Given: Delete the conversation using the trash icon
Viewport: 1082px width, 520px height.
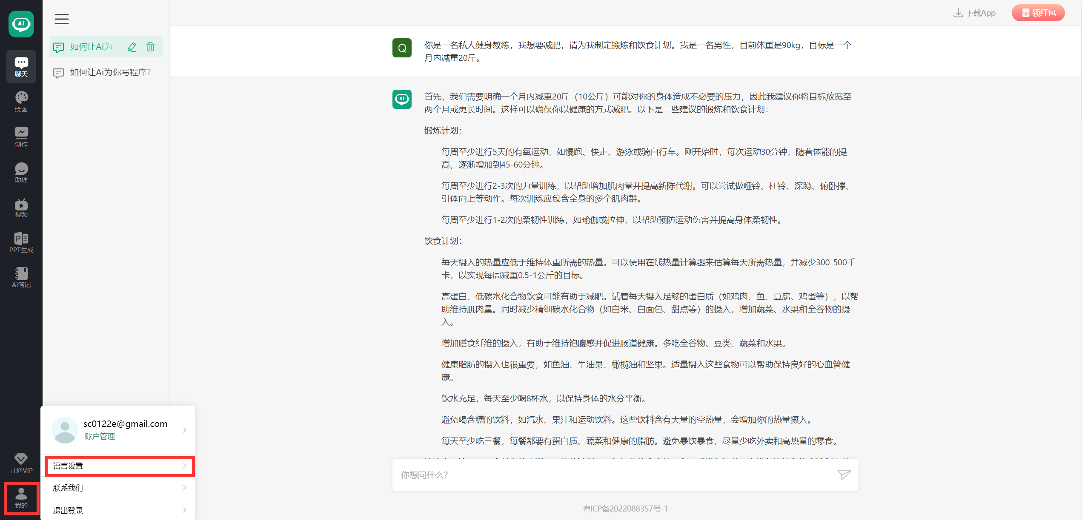Looking at the screenshot, I should [x=150, y=47].
